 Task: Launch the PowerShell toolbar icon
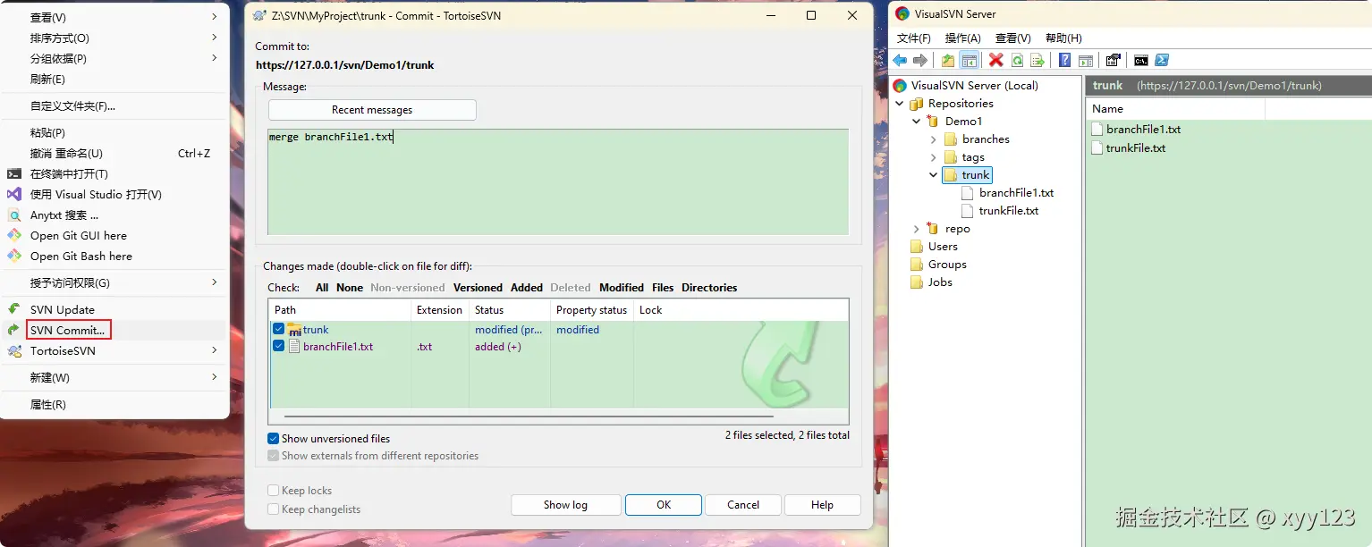[x=1162, y=61]
